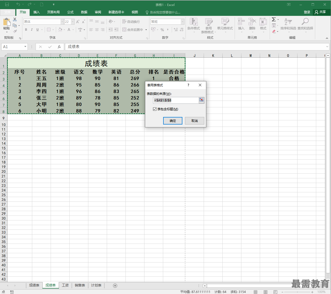Open Format as Table (套用表格格式)
The width and height of the screenshot is (331, 294).
pos(208,26)
